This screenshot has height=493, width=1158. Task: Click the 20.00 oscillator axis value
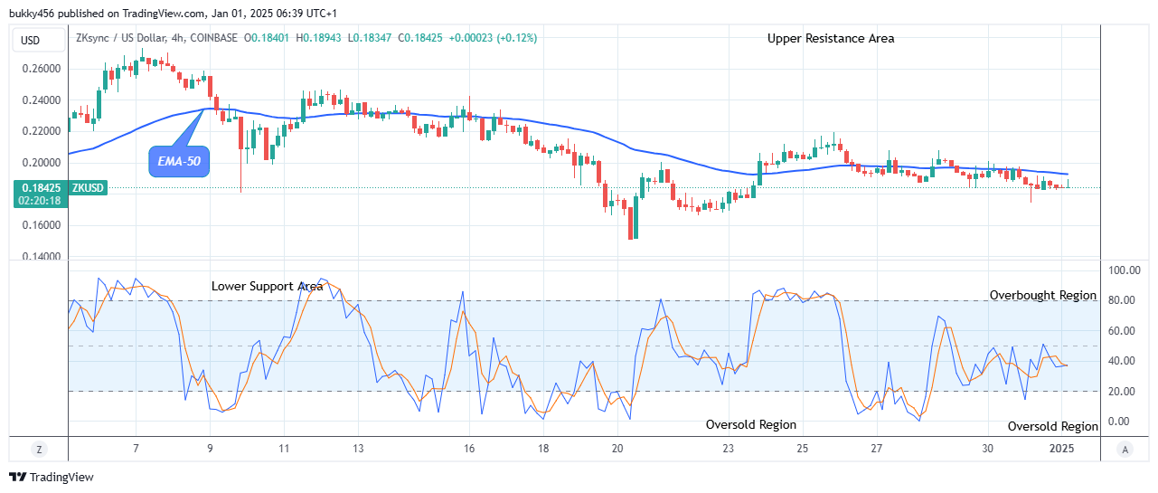coord(1122,391)
